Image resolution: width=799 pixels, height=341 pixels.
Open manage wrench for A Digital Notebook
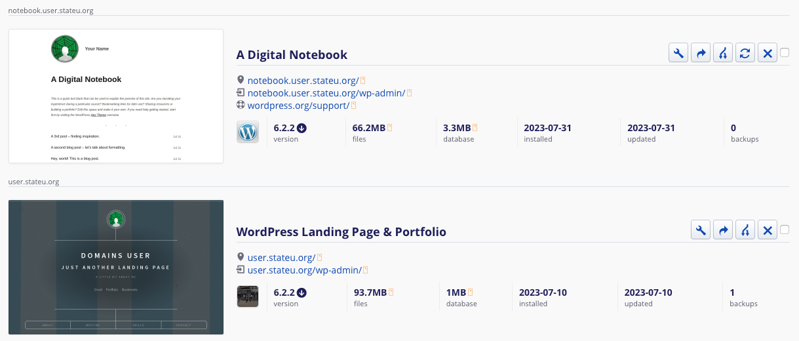[x=678, y=53]
